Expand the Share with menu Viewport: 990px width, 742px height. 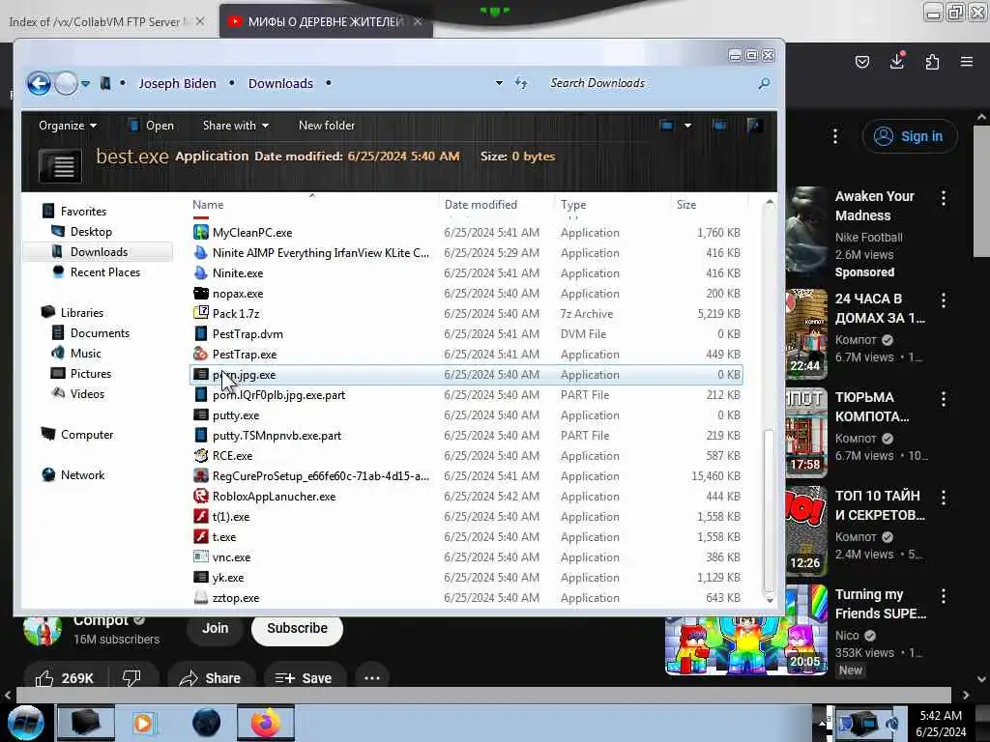(236, 126)
